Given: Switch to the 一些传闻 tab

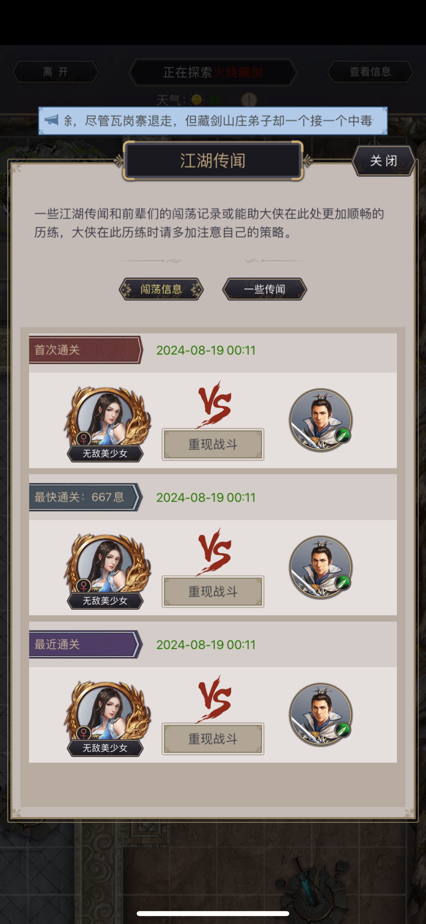Looking at the screenshot, I should click(x=265, y=289).
